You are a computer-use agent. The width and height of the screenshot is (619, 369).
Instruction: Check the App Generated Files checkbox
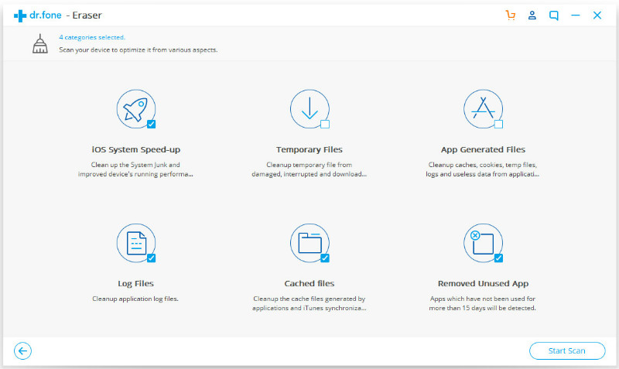498,125
